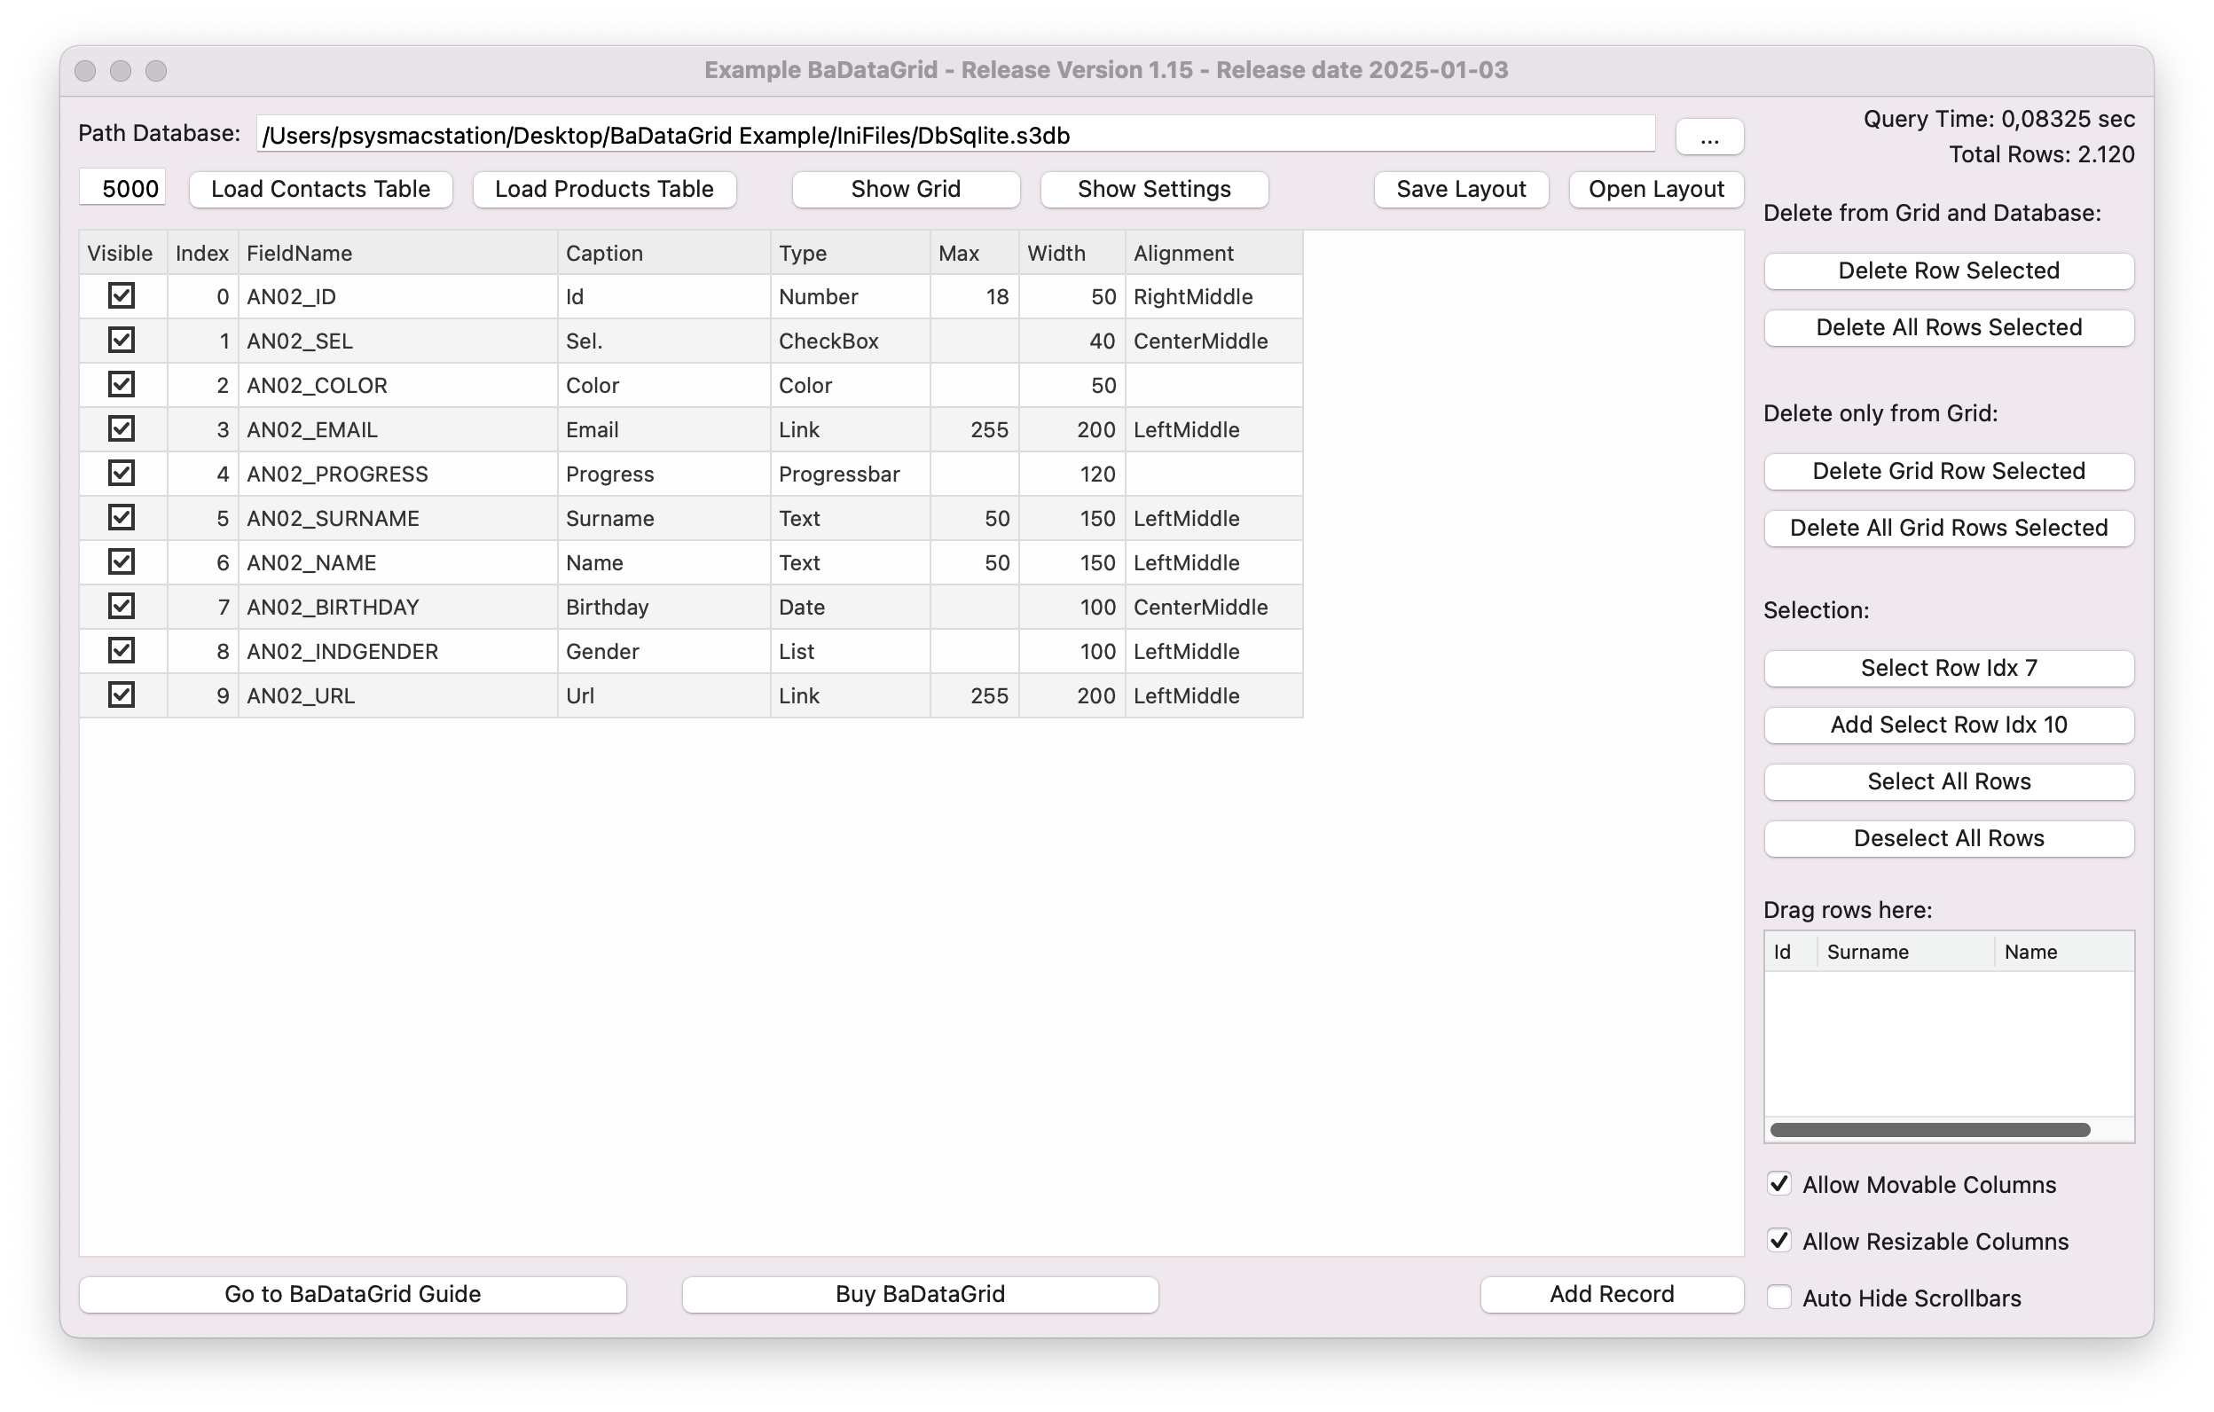Click the List type cell
Viewport: 2214px width, 1412px height.
point(851,651)
